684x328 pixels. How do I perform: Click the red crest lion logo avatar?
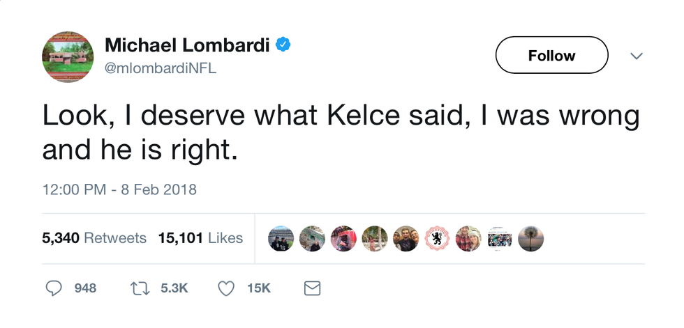click(x=438, y=238)
